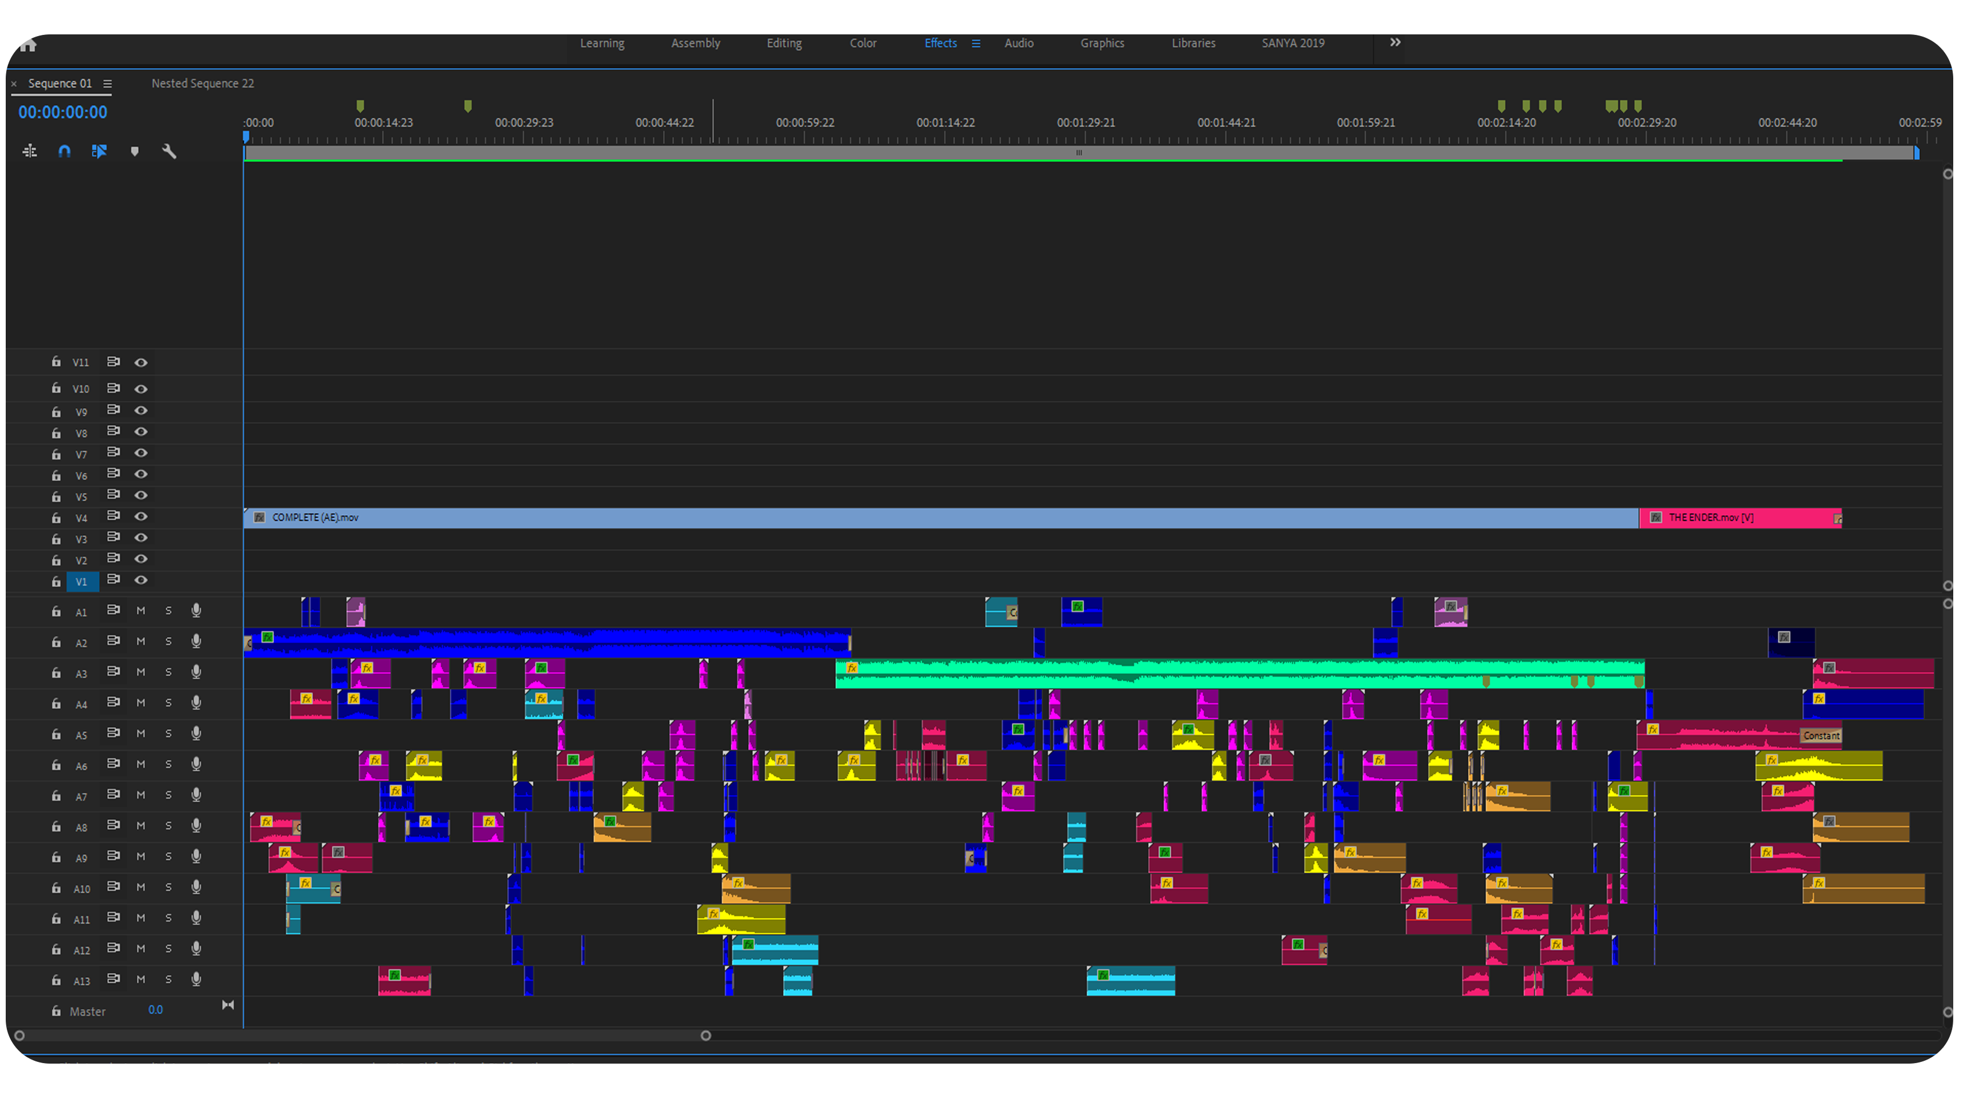Screen dimensions: 1971x1098
Task: Click the lock icon on the Master track
Action: click(x=56, y=1011)
